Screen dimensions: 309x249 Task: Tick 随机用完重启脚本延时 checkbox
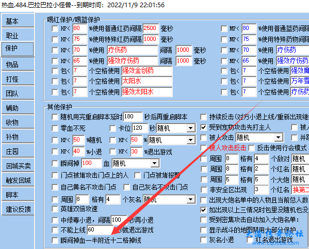coord(55,117)
